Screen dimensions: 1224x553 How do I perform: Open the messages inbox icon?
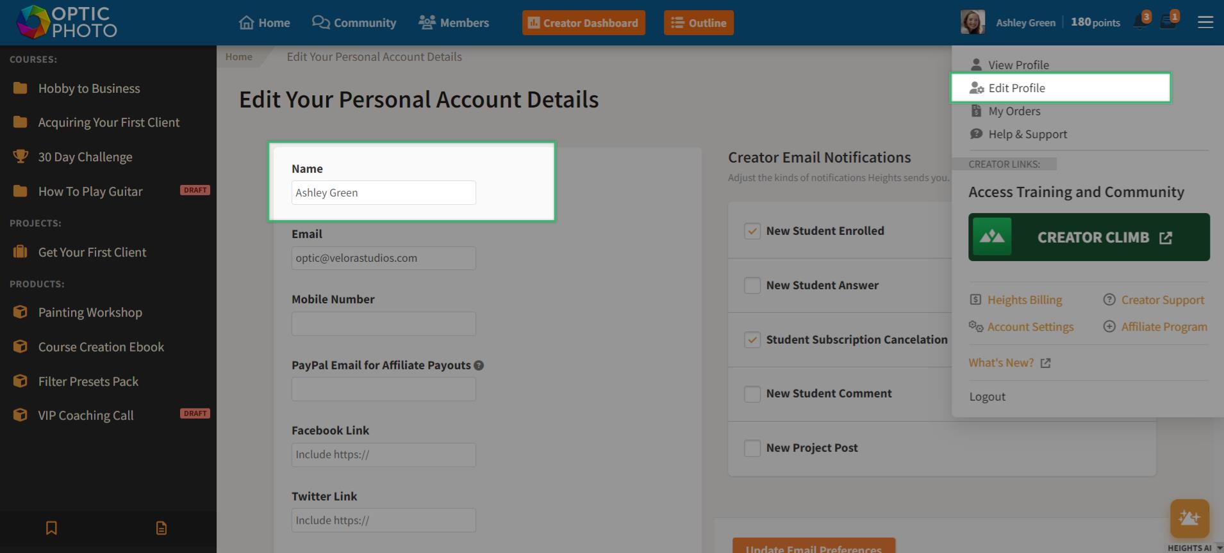[1168, 22]
